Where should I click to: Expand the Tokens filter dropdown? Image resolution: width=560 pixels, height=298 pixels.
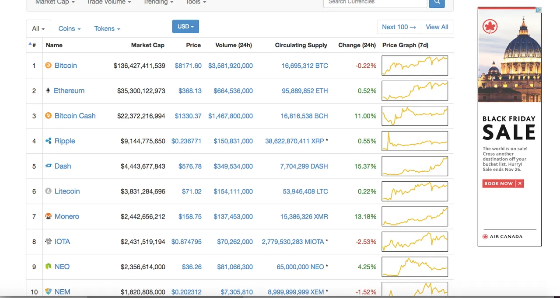click(x=107, y=28)
